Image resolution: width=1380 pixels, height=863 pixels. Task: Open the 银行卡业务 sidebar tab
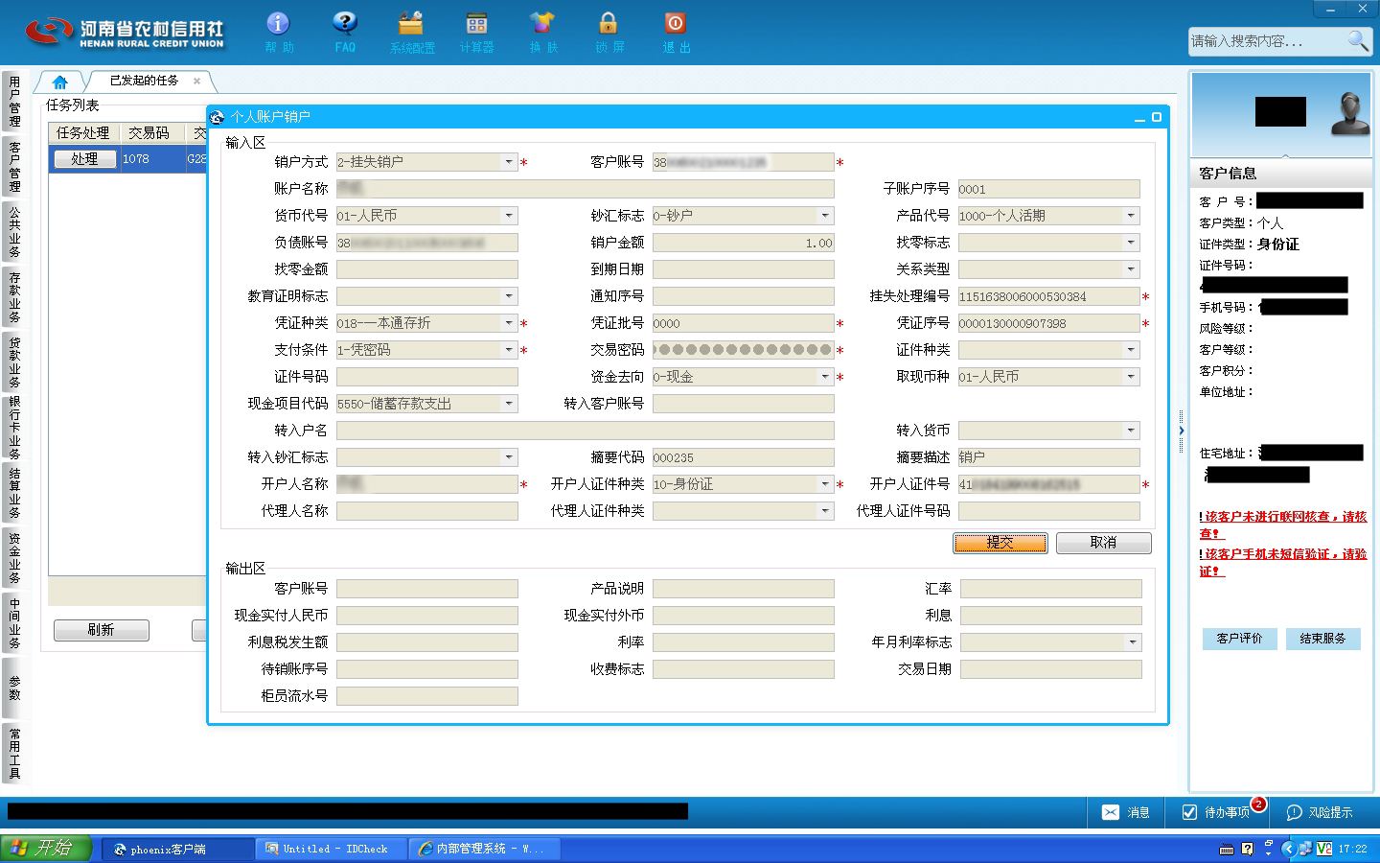click(x=14, y=428)
